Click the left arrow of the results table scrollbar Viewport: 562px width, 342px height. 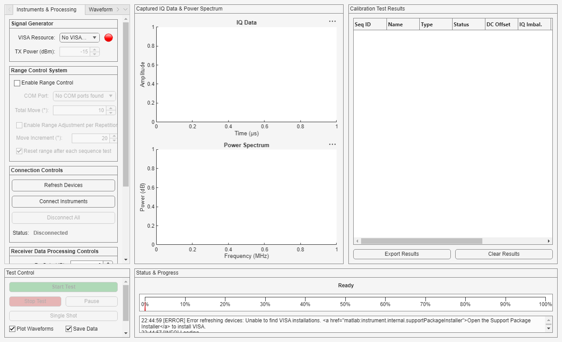pyautogui.click(x=356, y=240)
